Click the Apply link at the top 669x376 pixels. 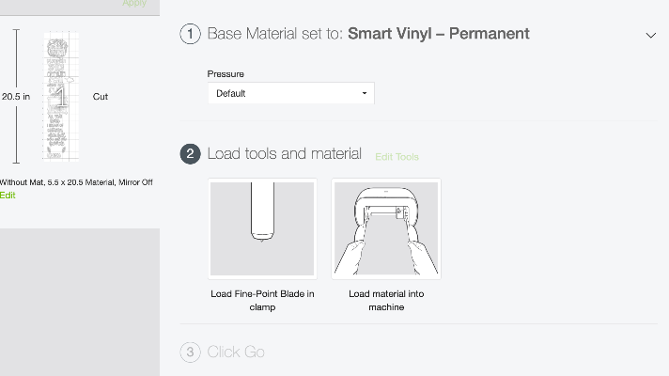[x=134, y=4]
